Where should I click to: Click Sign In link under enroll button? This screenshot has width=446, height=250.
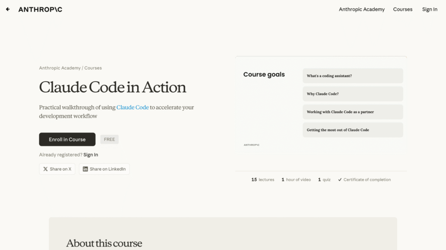point(91,155)
